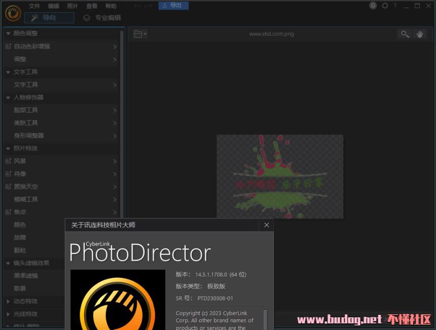Open the 文件 menu
Viewport: 436px width, 330px height.
pos(34,6)
